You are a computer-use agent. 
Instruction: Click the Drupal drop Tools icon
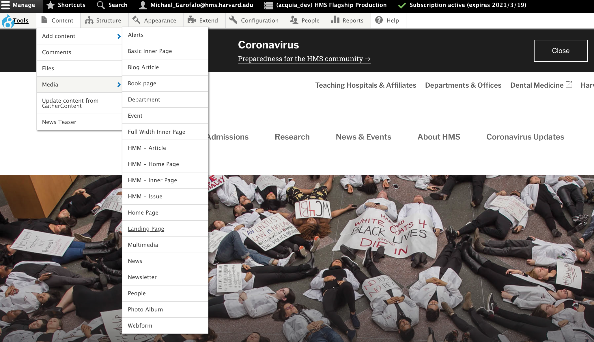point(8,21)
